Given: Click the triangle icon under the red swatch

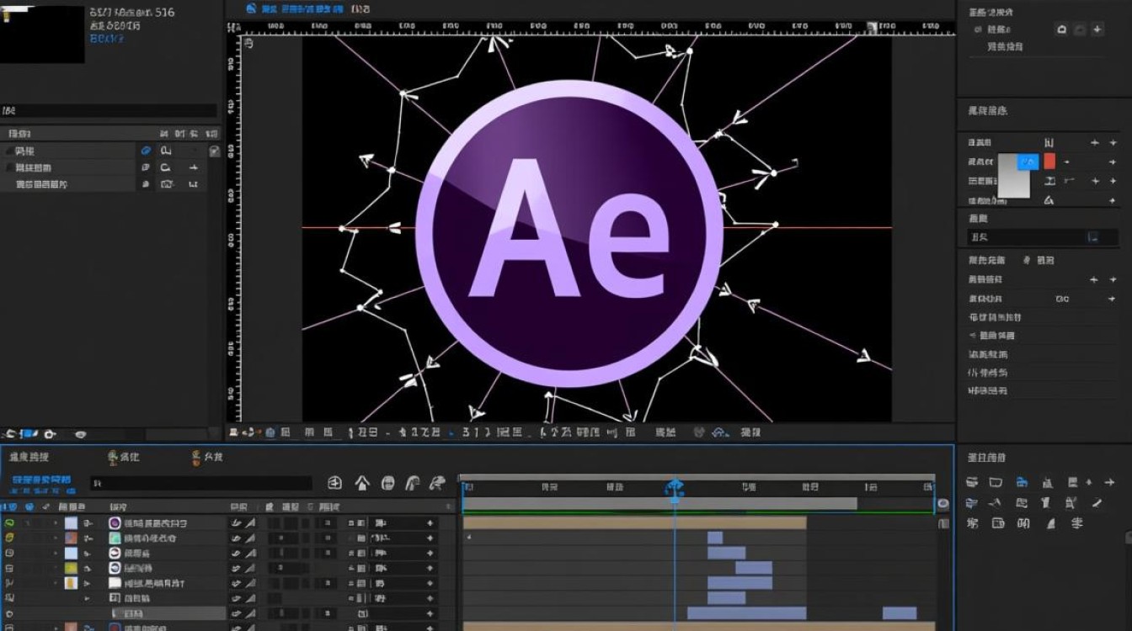Looking at the screenshot, I should coord(1049,200).
